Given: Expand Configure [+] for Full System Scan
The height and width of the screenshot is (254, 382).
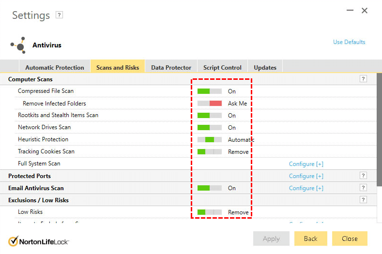Looking at the screenshot, I should click(x=306, y=164).
